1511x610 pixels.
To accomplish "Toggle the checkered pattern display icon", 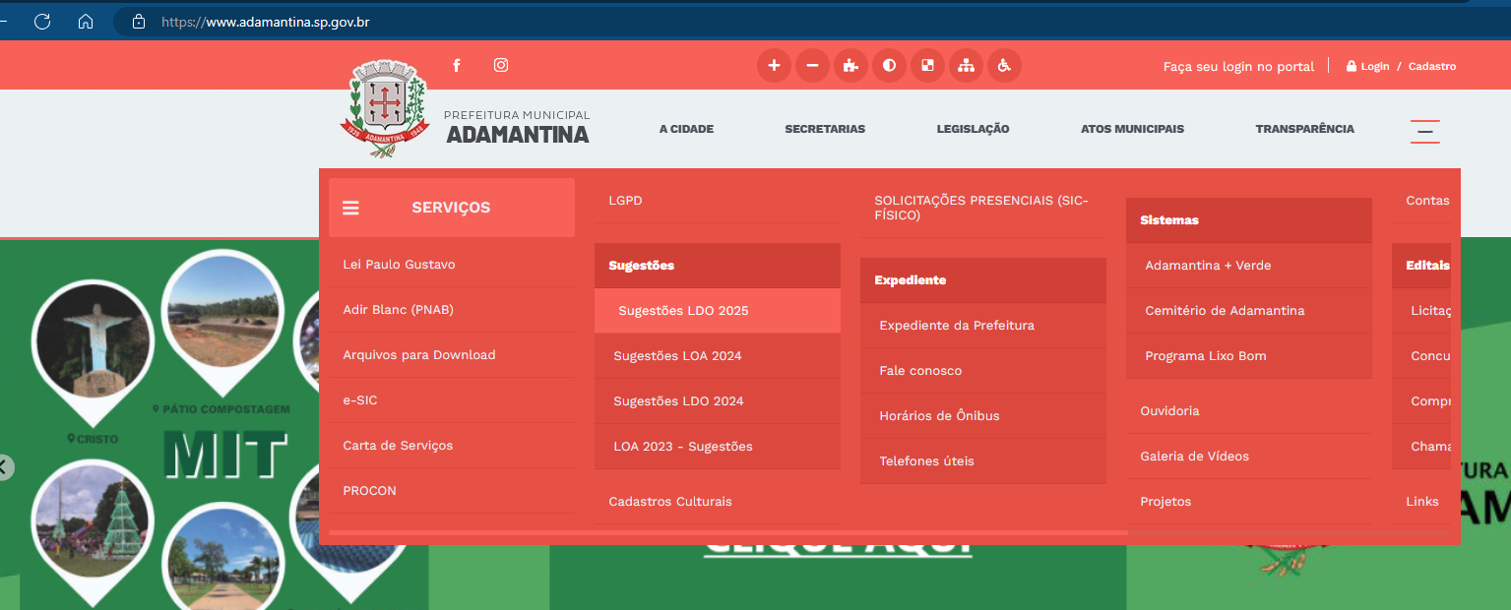I will point(927,66).
